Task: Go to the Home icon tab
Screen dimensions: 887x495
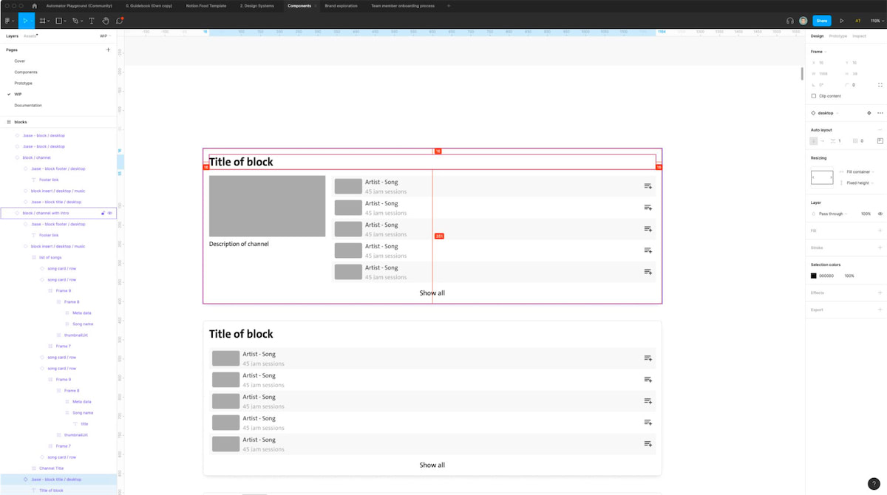Action: click(x=34, y=5)
